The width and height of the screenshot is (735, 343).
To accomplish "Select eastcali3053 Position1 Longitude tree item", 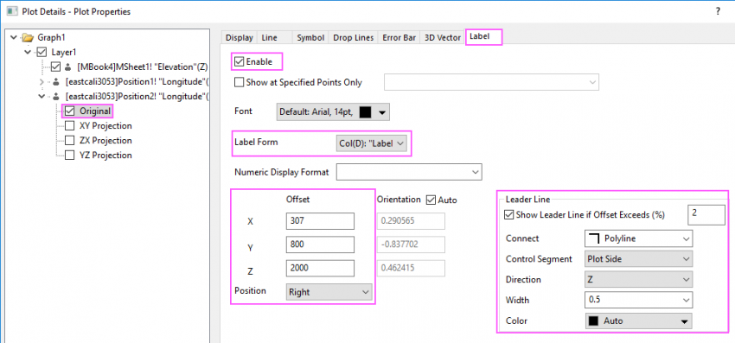I will click(137, 81).
